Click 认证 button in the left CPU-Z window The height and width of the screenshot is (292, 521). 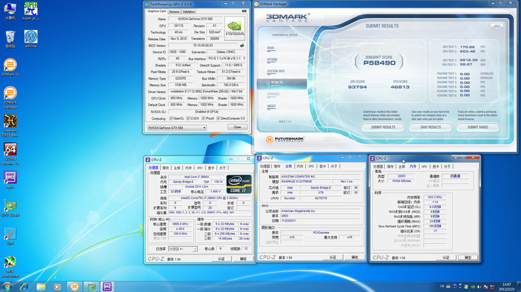(x=221, y=259)
